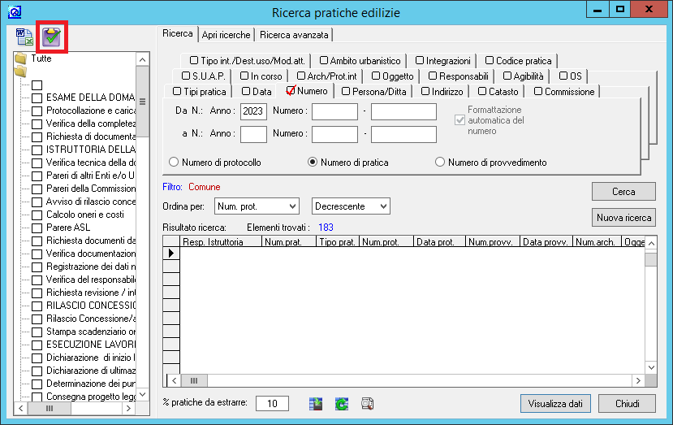This screenshot has width=673, height=425.
Task: Switch to the Ricerca avanzata tab
Action: coord(294,35)
